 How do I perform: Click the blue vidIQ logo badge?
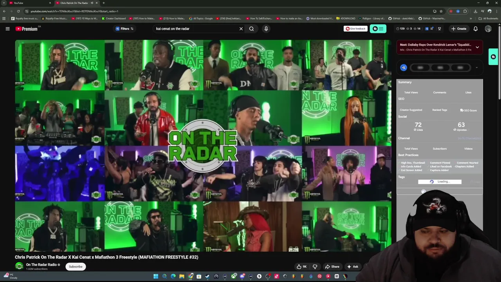404,67
